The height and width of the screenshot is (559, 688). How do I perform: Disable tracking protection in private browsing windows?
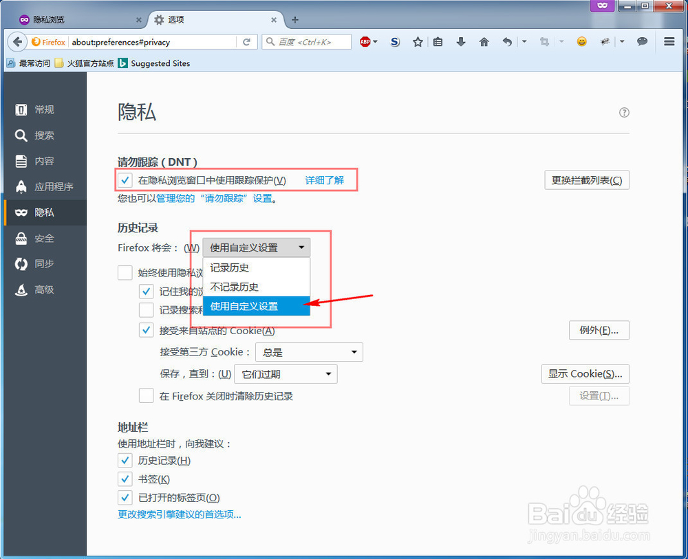(x=125, y=179)
